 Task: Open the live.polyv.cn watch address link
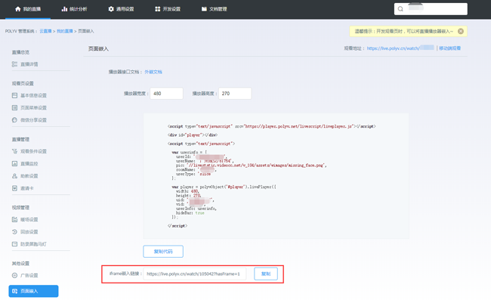(400, 48)
